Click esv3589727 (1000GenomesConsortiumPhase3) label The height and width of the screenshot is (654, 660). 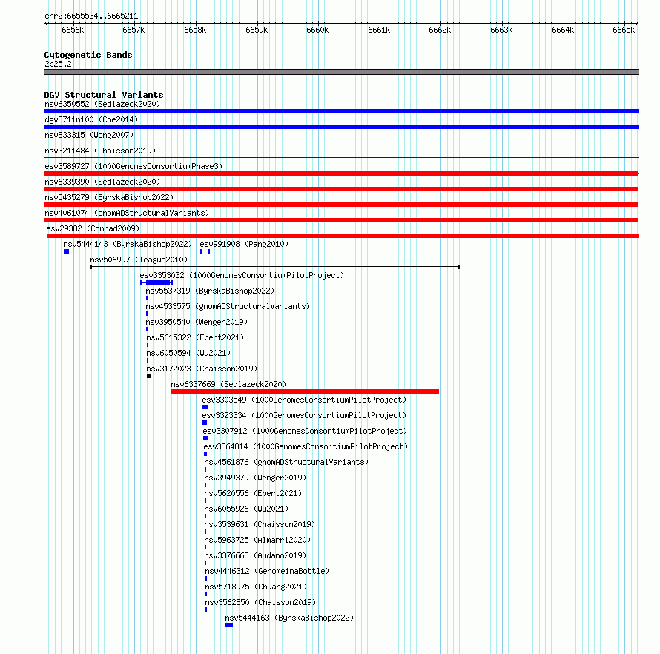[133, 166]
